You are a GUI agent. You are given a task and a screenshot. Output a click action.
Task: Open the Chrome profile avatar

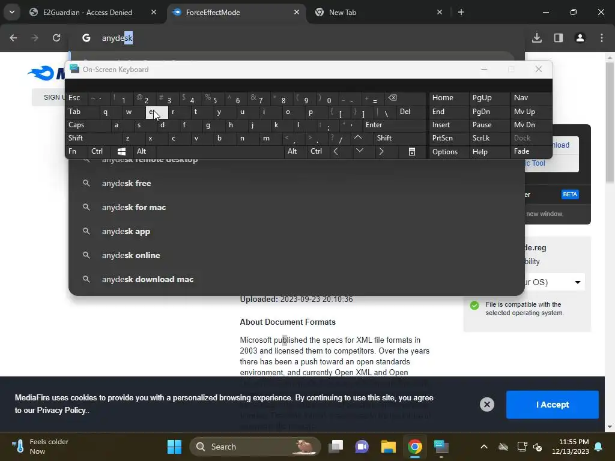[580, 38]
